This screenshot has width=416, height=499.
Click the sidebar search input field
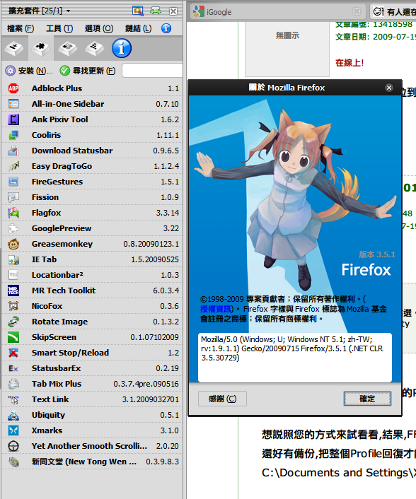tap(152, 71)
